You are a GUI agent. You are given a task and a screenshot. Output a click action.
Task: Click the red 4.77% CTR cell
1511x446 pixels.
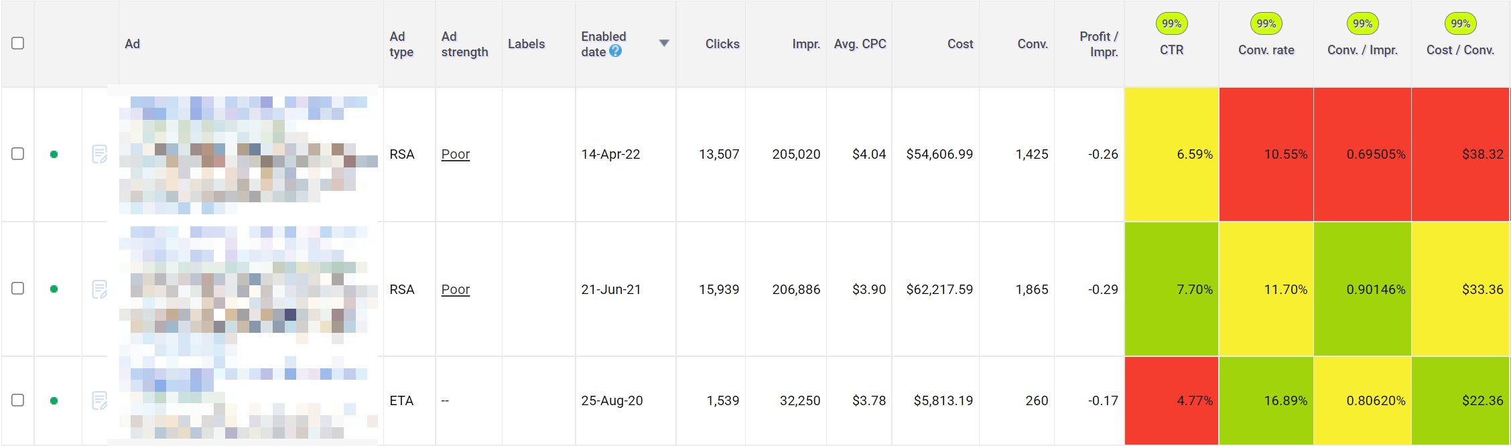(1171, 400)
